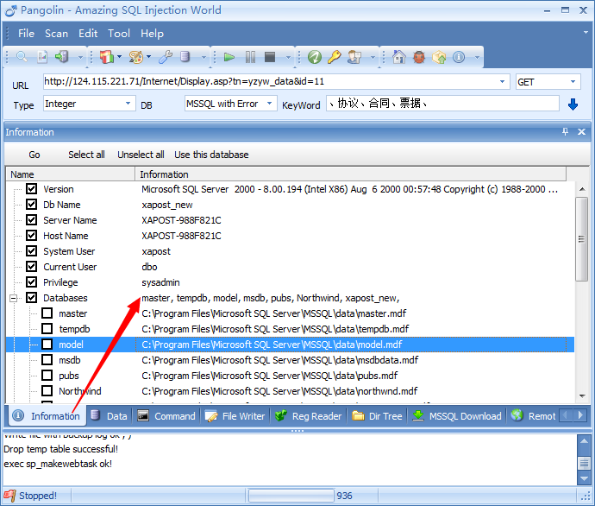Click the blue down arrow beside KeyWord

pyautogui.click(x=573, y=104)
